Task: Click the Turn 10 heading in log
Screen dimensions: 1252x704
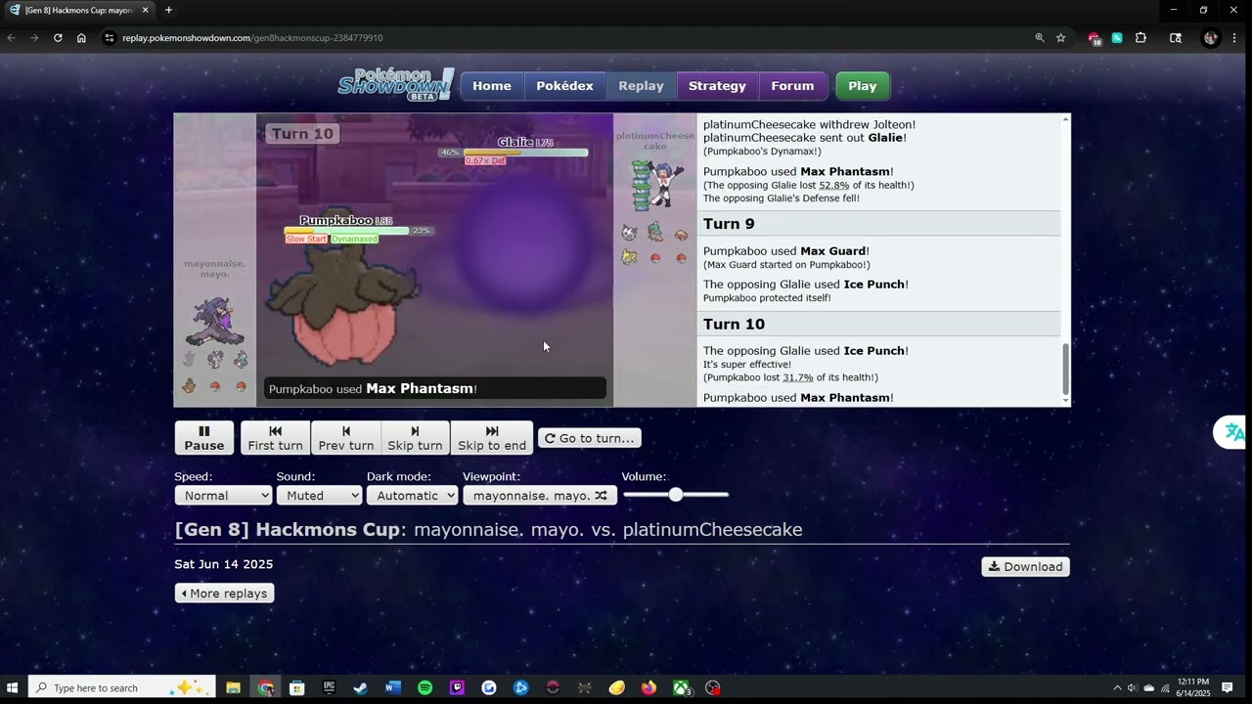Action: 734,325
